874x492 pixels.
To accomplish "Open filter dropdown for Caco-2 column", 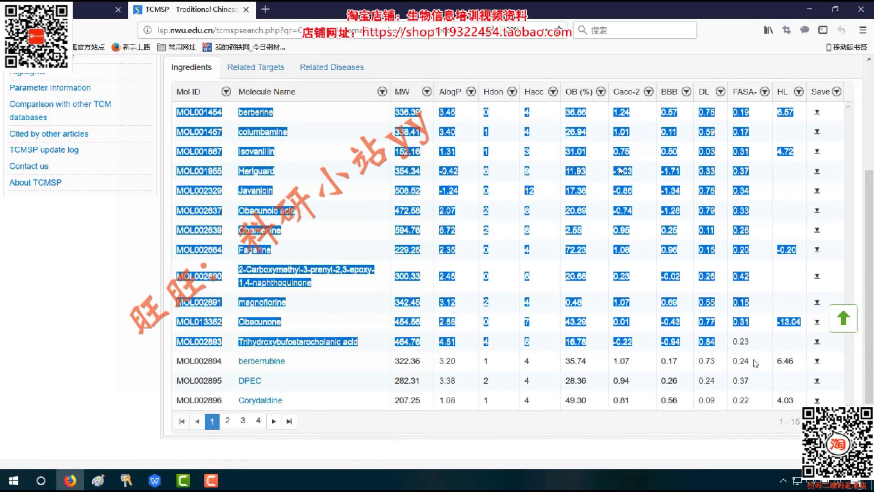I will point(649,92).
